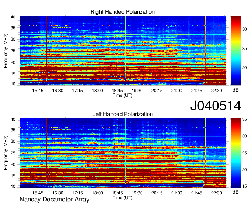
Task: Click 30 MHz tick on Left Handed plot
Action: (x=13, y=141)
